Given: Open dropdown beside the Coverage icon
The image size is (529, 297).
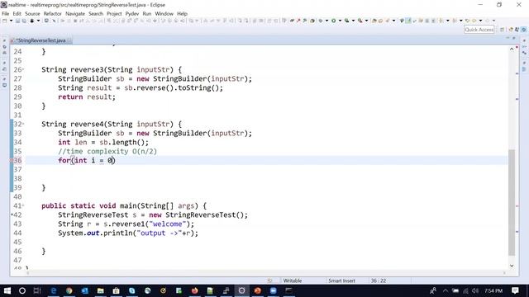Looking at the screenshot, I should (x=353, y=21).
